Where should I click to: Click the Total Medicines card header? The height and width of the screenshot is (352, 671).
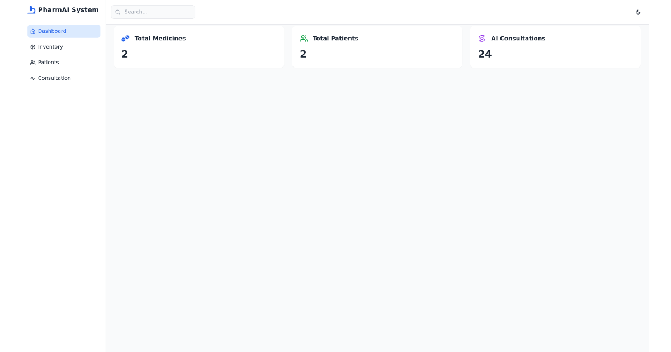(x=160, y=39)
